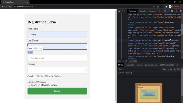
Task: Open DevTools settings gear
Action: coord(172,11)
